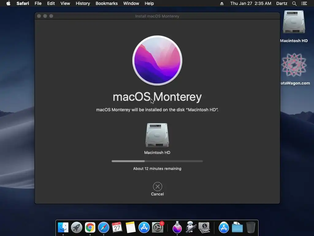Open the View menu
Viewport: 314px width, 236px height.
point(65,3)
